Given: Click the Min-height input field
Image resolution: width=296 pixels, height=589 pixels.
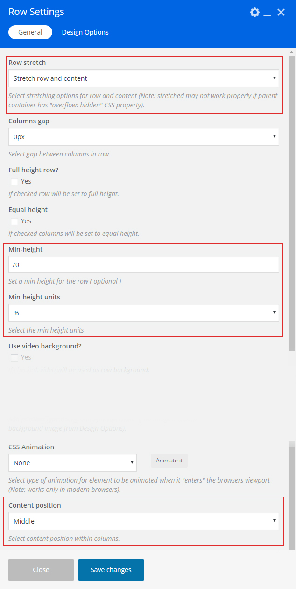Looking at the screenshot, I should tap(143, 264).
